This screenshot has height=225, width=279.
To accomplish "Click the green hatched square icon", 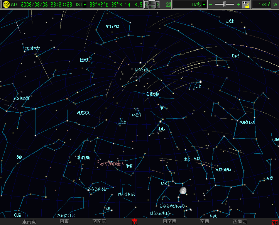I will (x=168, y=5).
